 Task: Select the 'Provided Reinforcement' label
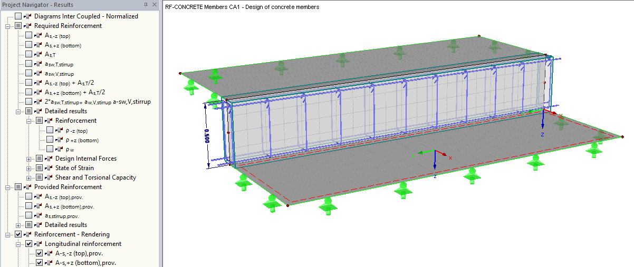point(68,187)
